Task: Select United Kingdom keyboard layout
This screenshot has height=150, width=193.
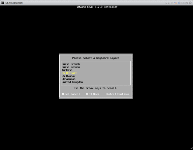Action: point(72,82)
